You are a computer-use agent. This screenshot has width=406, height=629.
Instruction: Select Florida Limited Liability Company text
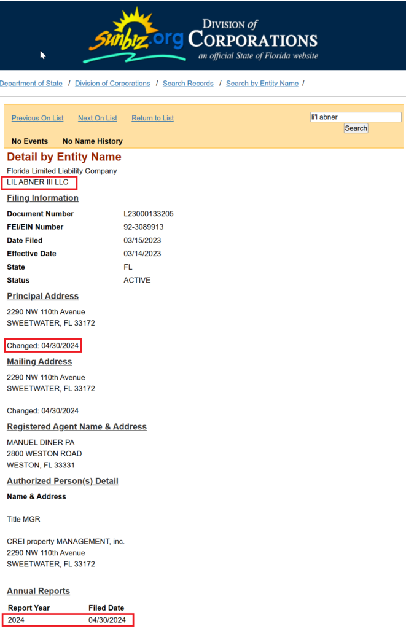(62, 171)
